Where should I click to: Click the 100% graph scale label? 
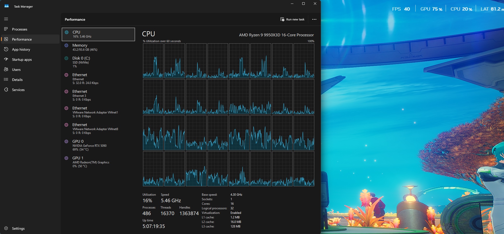[x=311, y=41]
